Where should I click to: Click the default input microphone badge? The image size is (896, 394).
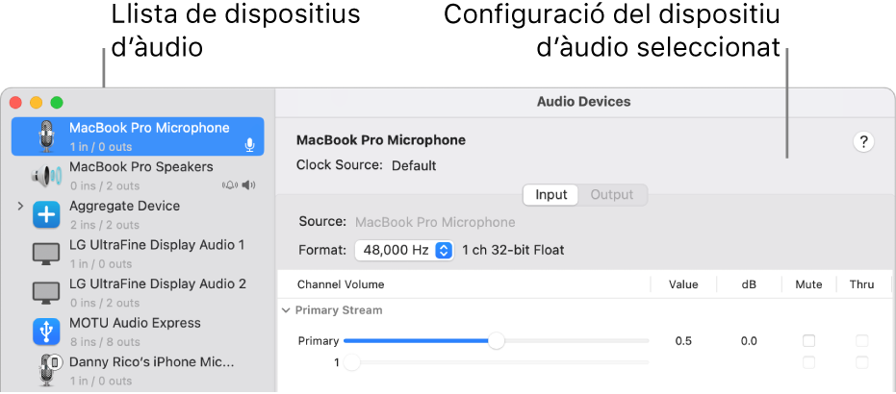click(249, 145)
